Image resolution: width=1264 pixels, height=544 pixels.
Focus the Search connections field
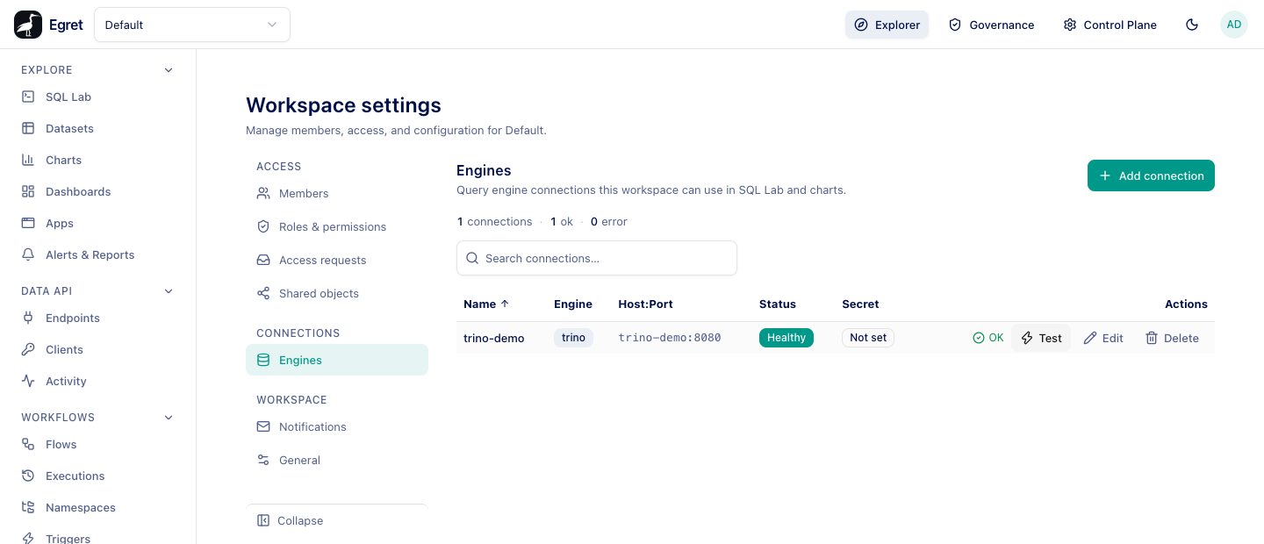click(597, 258)
